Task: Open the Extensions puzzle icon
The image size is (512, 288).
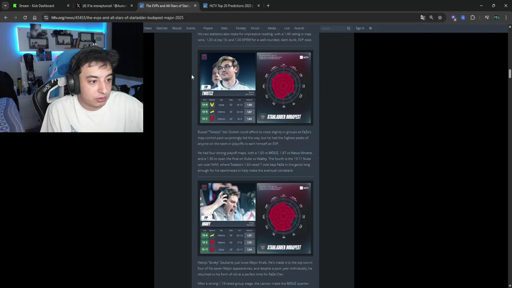Action: [x=472, y=18]
